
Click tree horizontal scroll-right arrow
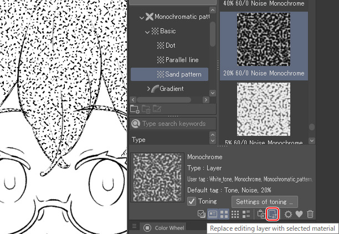[206, 100]
